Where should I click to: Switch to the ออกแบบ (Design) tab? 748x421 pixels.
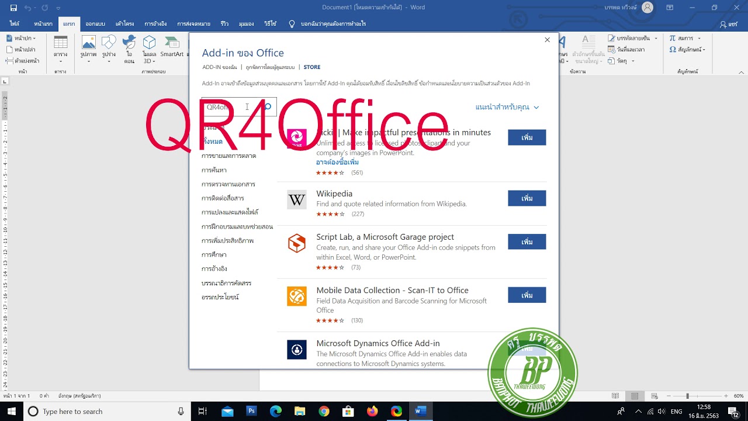point(95,24)
